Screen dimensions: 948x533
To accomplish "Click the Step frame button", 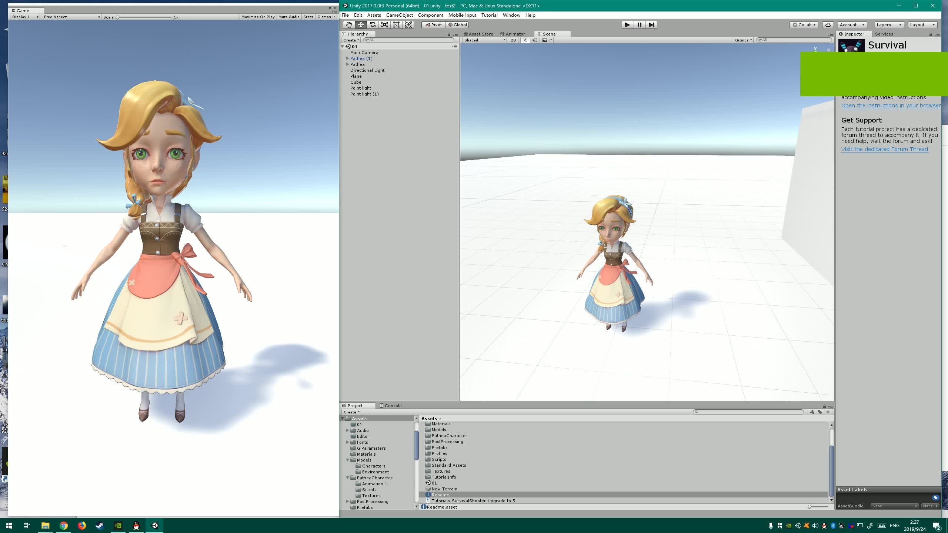I will point(651,25).
